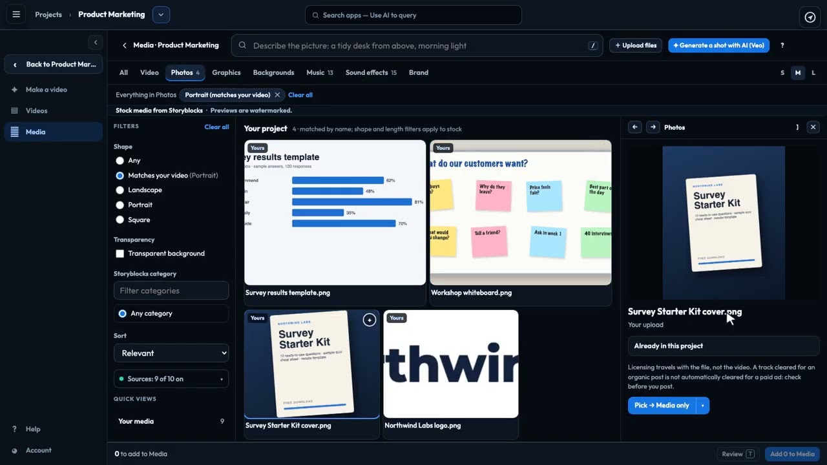Click Clear all next to filter chip
Screen dimensions: 827x465
300,95
